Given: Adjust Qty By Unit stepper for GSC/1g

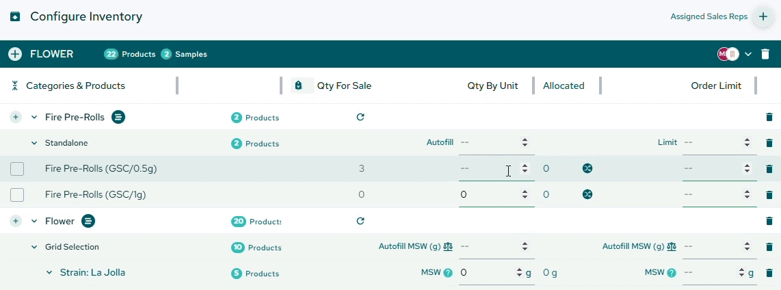Looking at the screenshot, I should 525,194.
